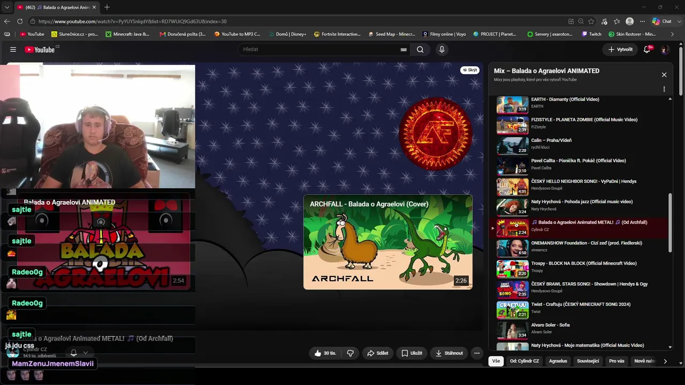Select the Agraelus filter chip
Viewport: 685px width, 385px height.
pos(558,361)
